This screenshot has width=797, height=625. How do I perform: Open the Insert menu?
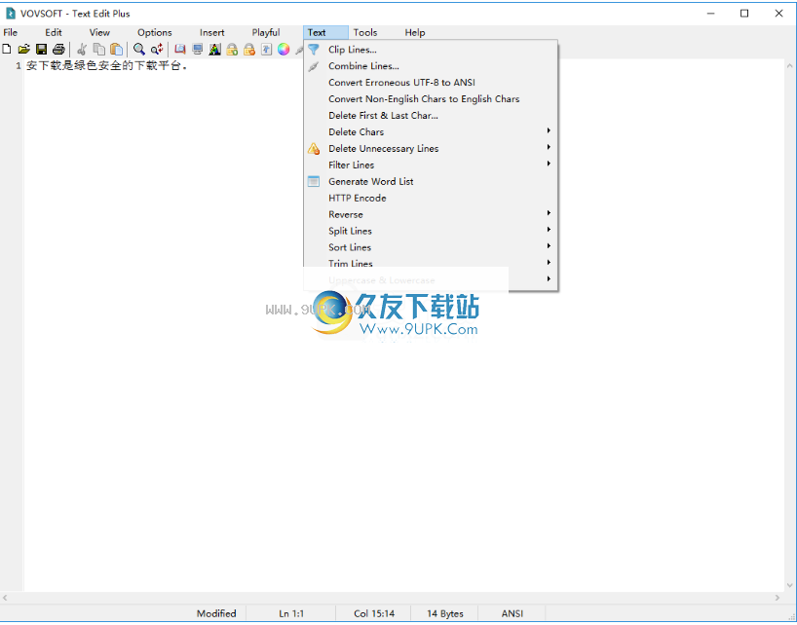pyautogui.click(x=212, y=32)
